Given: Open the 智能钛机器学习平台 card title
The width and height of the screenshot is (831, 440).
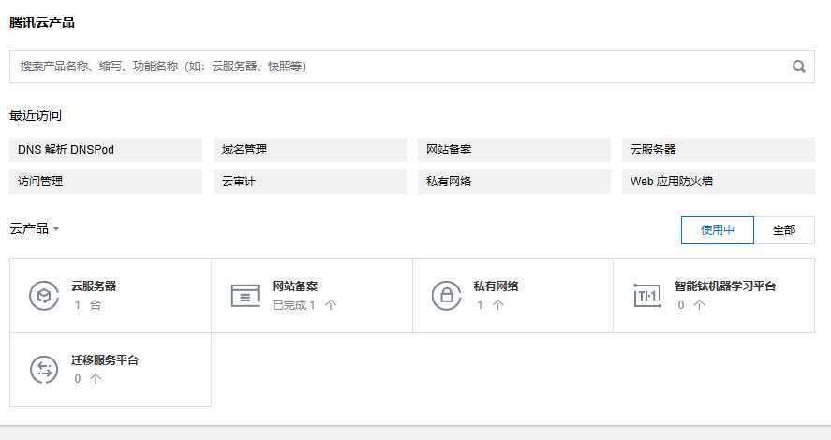Looking at the screenshot, I should tap(725, 286).
